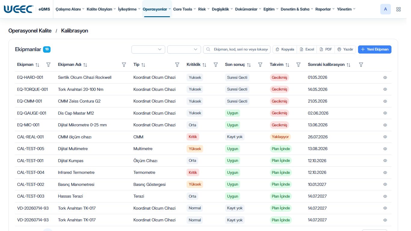411x231 pixels.
Task: Open the second empty filter dropdown
Action: [x=184, y=49]
